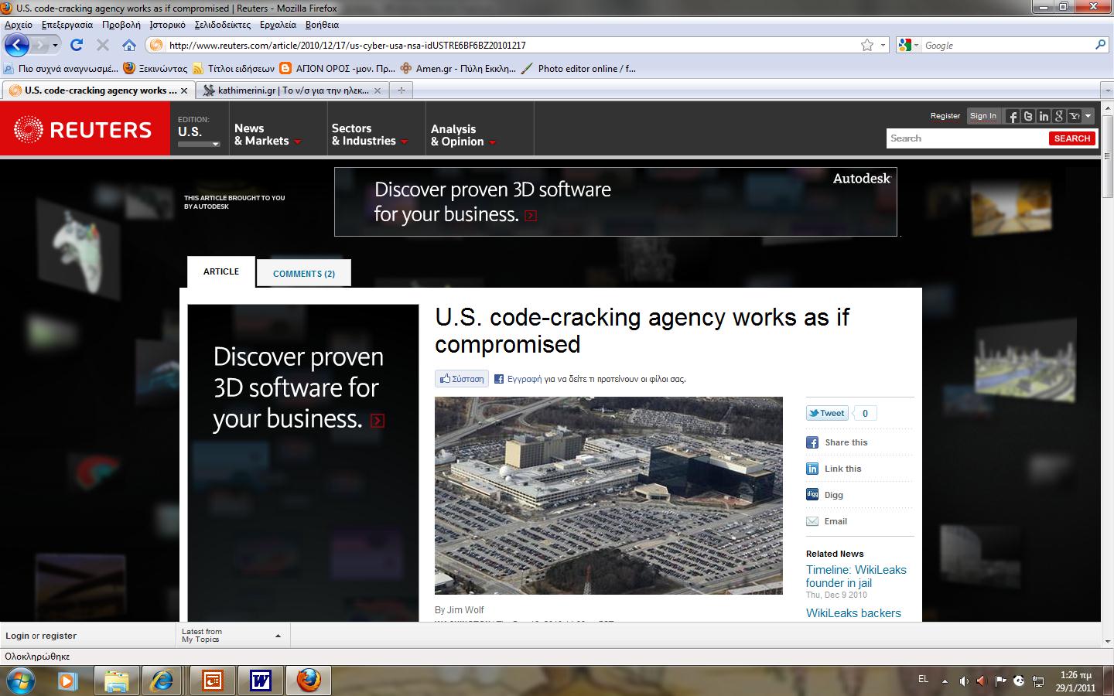Sign in with the LinkedIn icon
Image resolution: width=1114 pixels, height=696 pixels.
[x=1044, y=116]
